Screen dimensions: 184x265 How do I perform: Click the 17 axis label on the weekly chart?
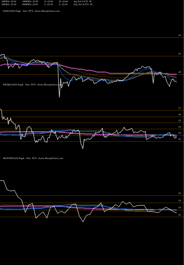(180, 108)
